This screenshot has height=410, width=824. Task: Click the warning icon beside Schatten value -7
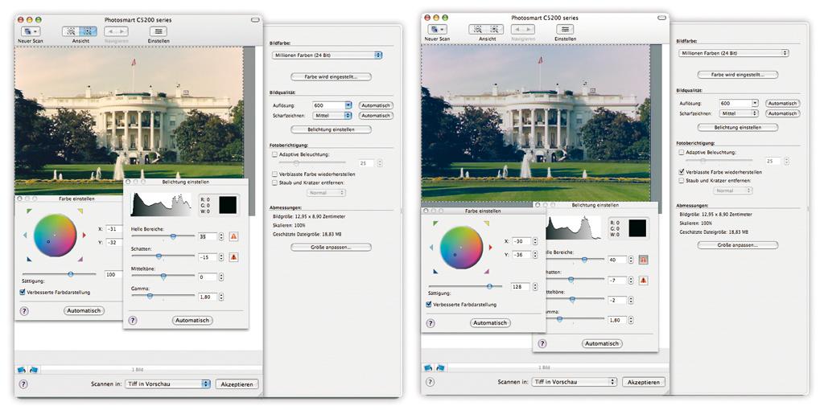coord(643,281)
